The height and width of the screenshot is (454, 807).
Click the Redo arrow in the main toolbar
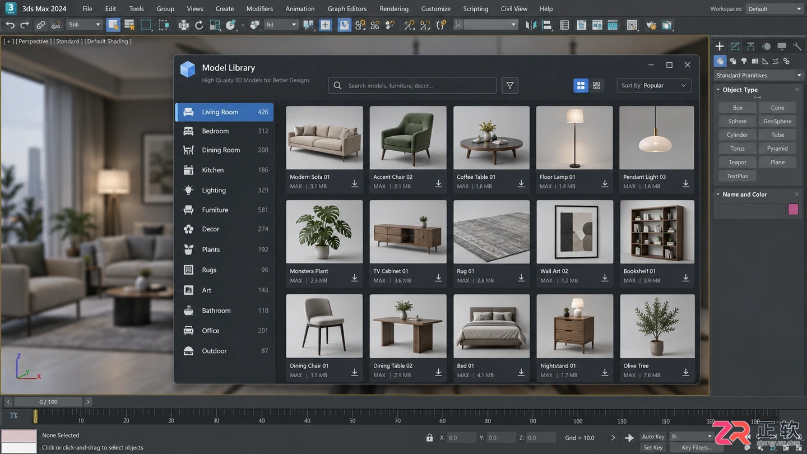(x=25, y=25)
